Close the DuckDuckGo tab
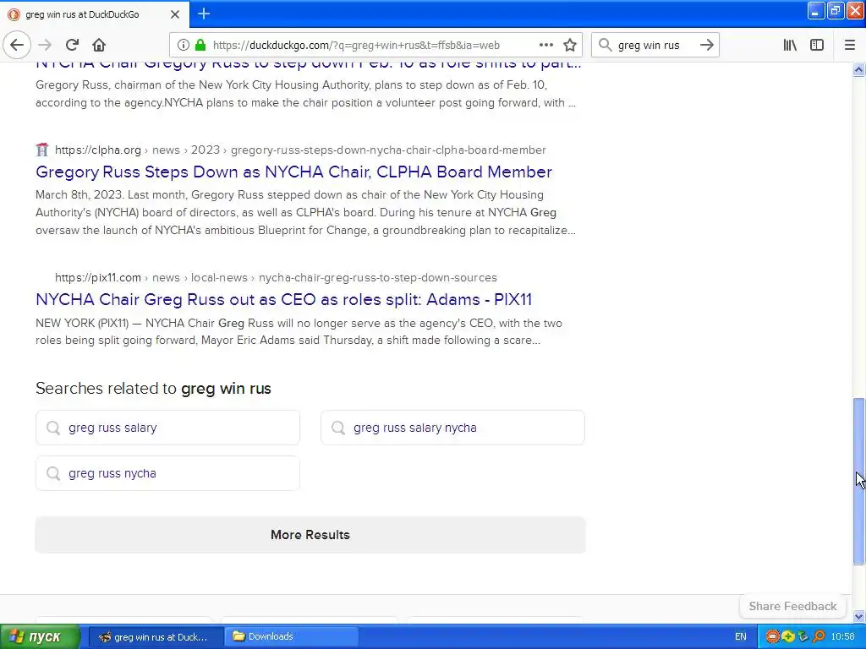The image size is (866, 649). pos(175,14)
